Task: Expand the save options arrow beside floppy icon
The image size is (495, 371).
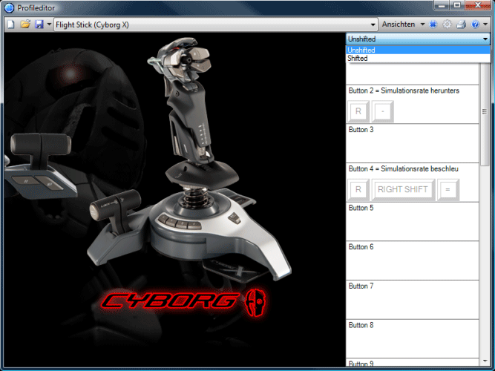Action: [x=49, y=24]
